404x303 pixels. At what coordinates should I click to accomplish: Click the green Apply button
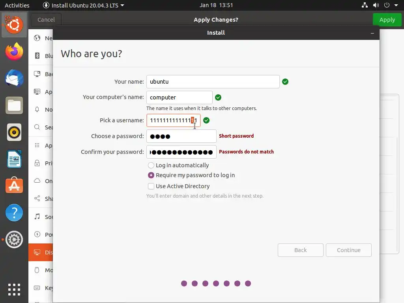[x=387, y=20]
